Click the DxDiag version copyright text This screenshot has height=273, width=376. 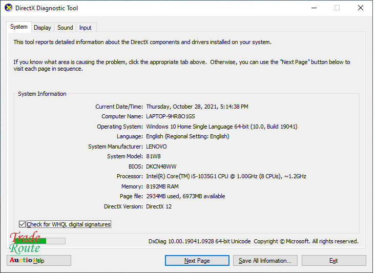pos(253,241)
